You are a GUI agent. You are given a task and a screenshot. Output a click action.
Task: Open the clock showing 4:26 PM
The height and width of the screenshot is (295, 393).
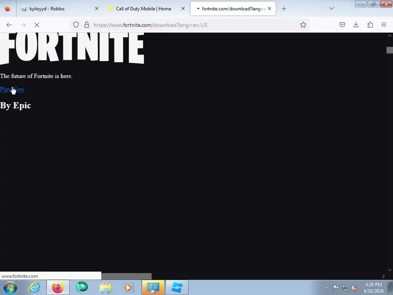373,288
